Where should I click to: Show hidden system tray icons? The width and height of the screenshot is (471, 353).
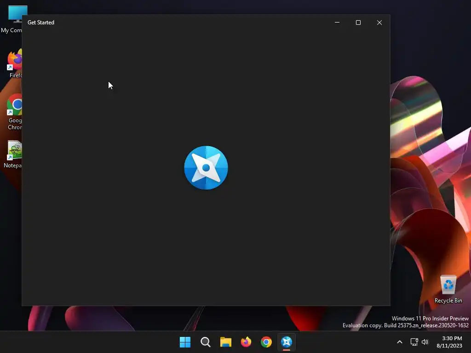[x=400, y=342]
